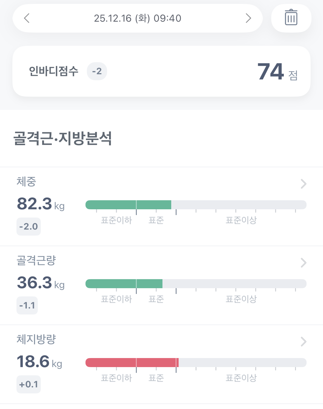The height and width of the screenshot is (409, 323).
Task: Tap the -2.0 weight change badge
Action: click(28, 227)
